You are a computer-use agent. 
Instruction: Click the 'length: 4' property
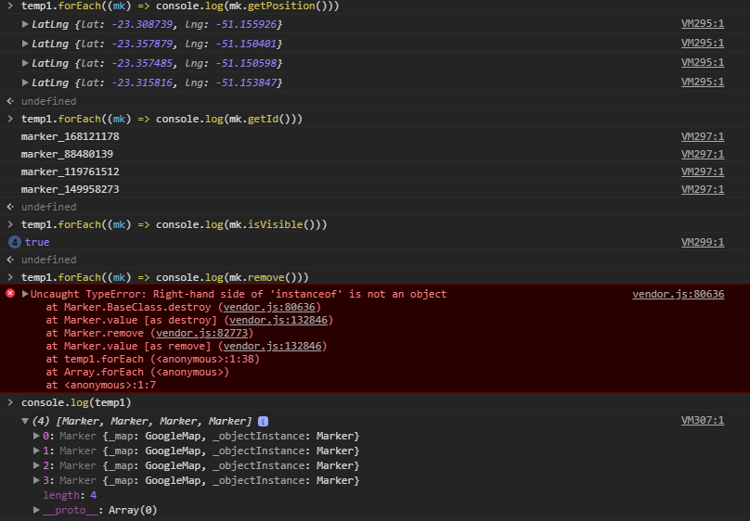pos(70,495)
